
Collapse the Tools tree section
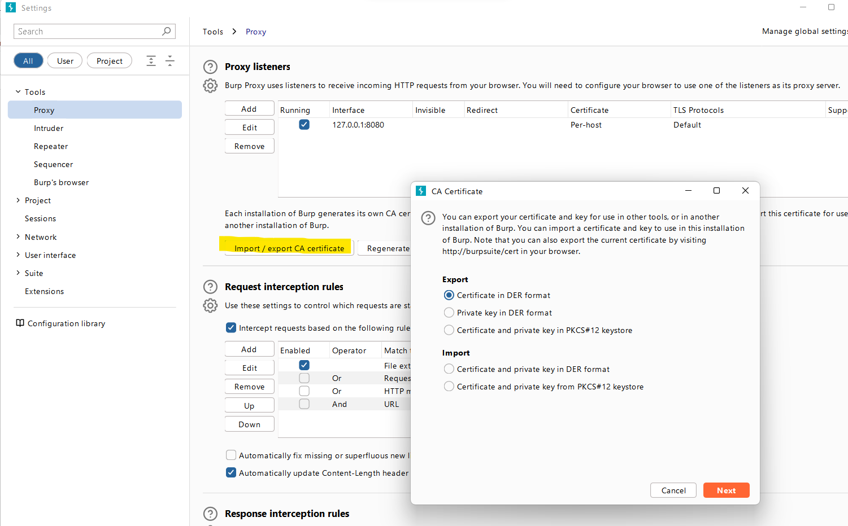click(x=18, y=91)
